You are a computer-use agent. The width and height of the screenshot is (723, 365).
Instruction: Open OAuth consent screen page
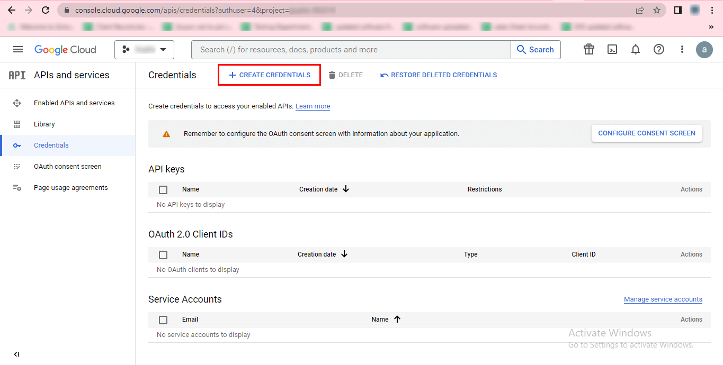pyautogui.click(x=67, y=167)
